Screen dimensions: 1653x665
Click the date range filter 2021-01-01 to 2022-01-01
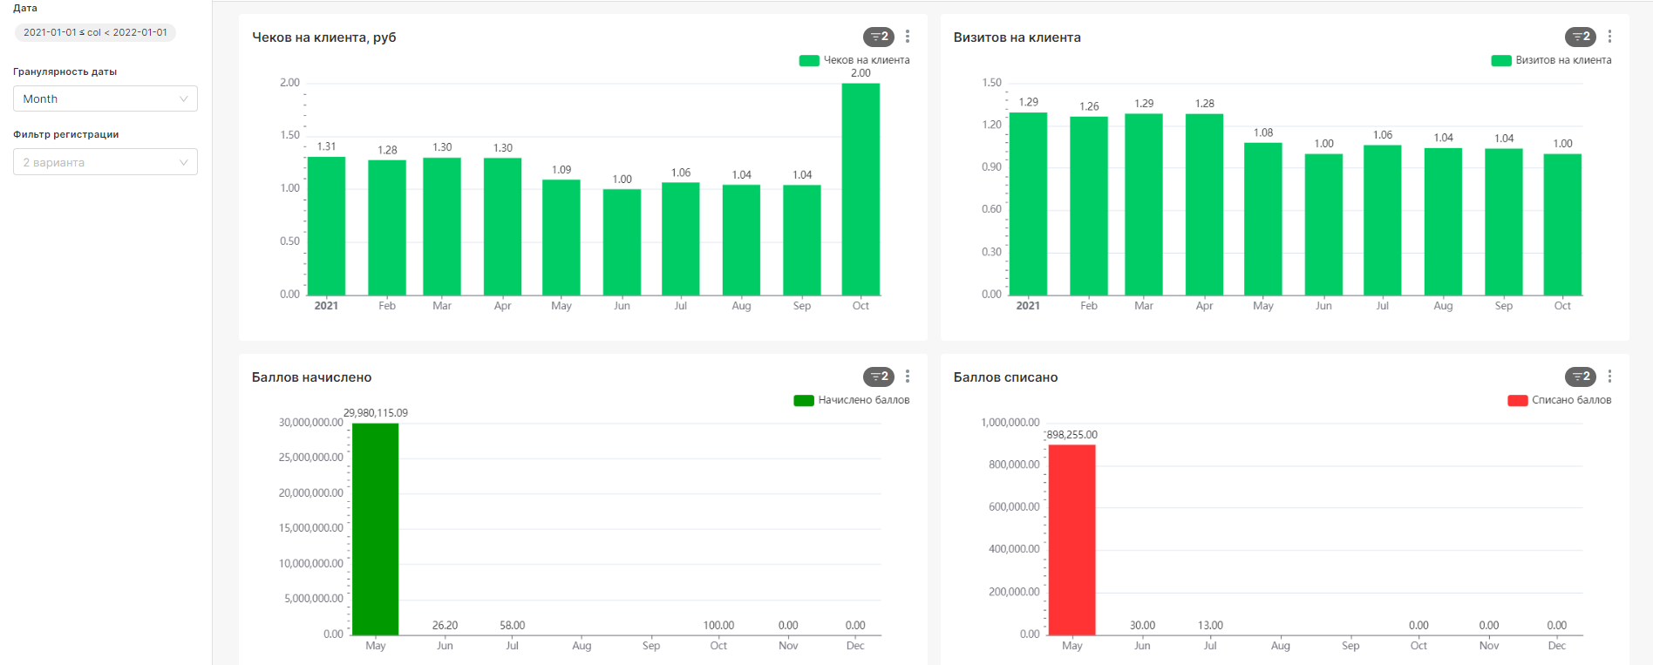[x=95, y=32]
